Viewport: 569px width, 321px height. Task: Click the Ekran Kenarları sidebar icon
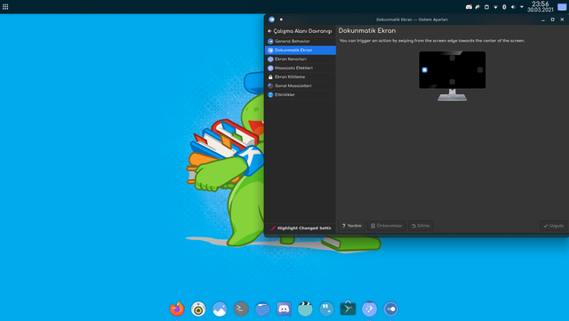click(270, 59)
